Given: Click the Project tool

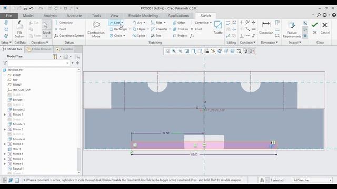Looking at the screenshot, I should click(180, 36).
